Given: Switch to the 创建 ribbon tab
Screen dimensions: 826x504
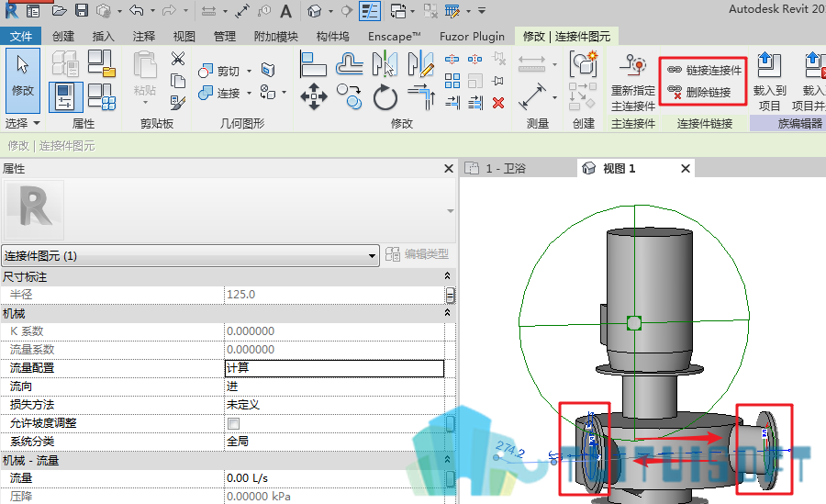Looking at the screenshot, I should tap(63, 37).
